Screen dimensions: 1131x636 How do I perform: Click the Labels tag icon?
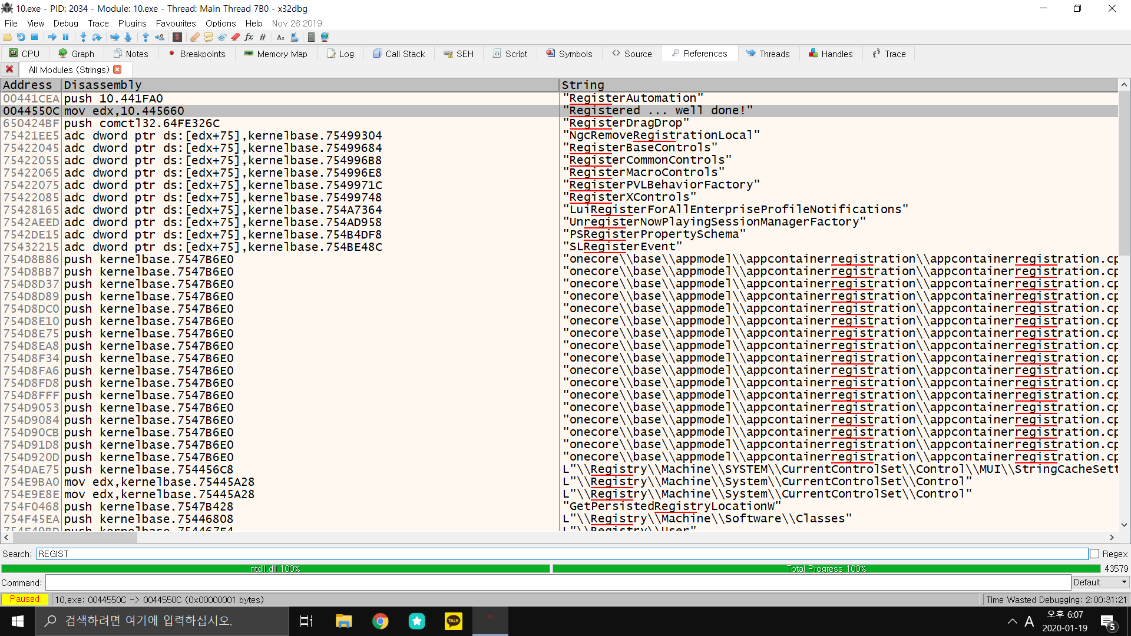(222, 37)
